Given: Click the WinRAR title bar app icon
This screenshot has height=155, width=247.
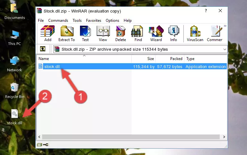Looking at the screenshot, I should point(39,11).
